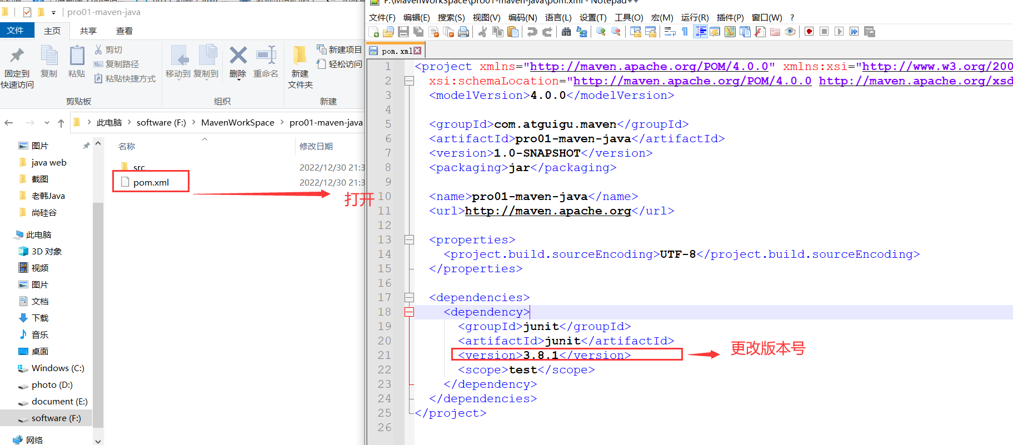Toggle Show All Characters pilcrow icon
This screenshot has height=445, width=1013.
coord(685,32)
